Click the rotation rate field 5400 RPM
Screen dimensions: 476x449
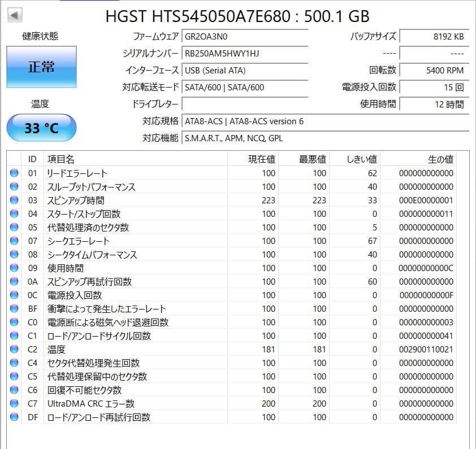coord(434,71)
